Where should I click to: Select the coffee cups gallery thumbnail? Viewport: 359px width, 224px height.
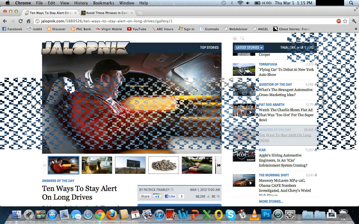pos(97,165)
